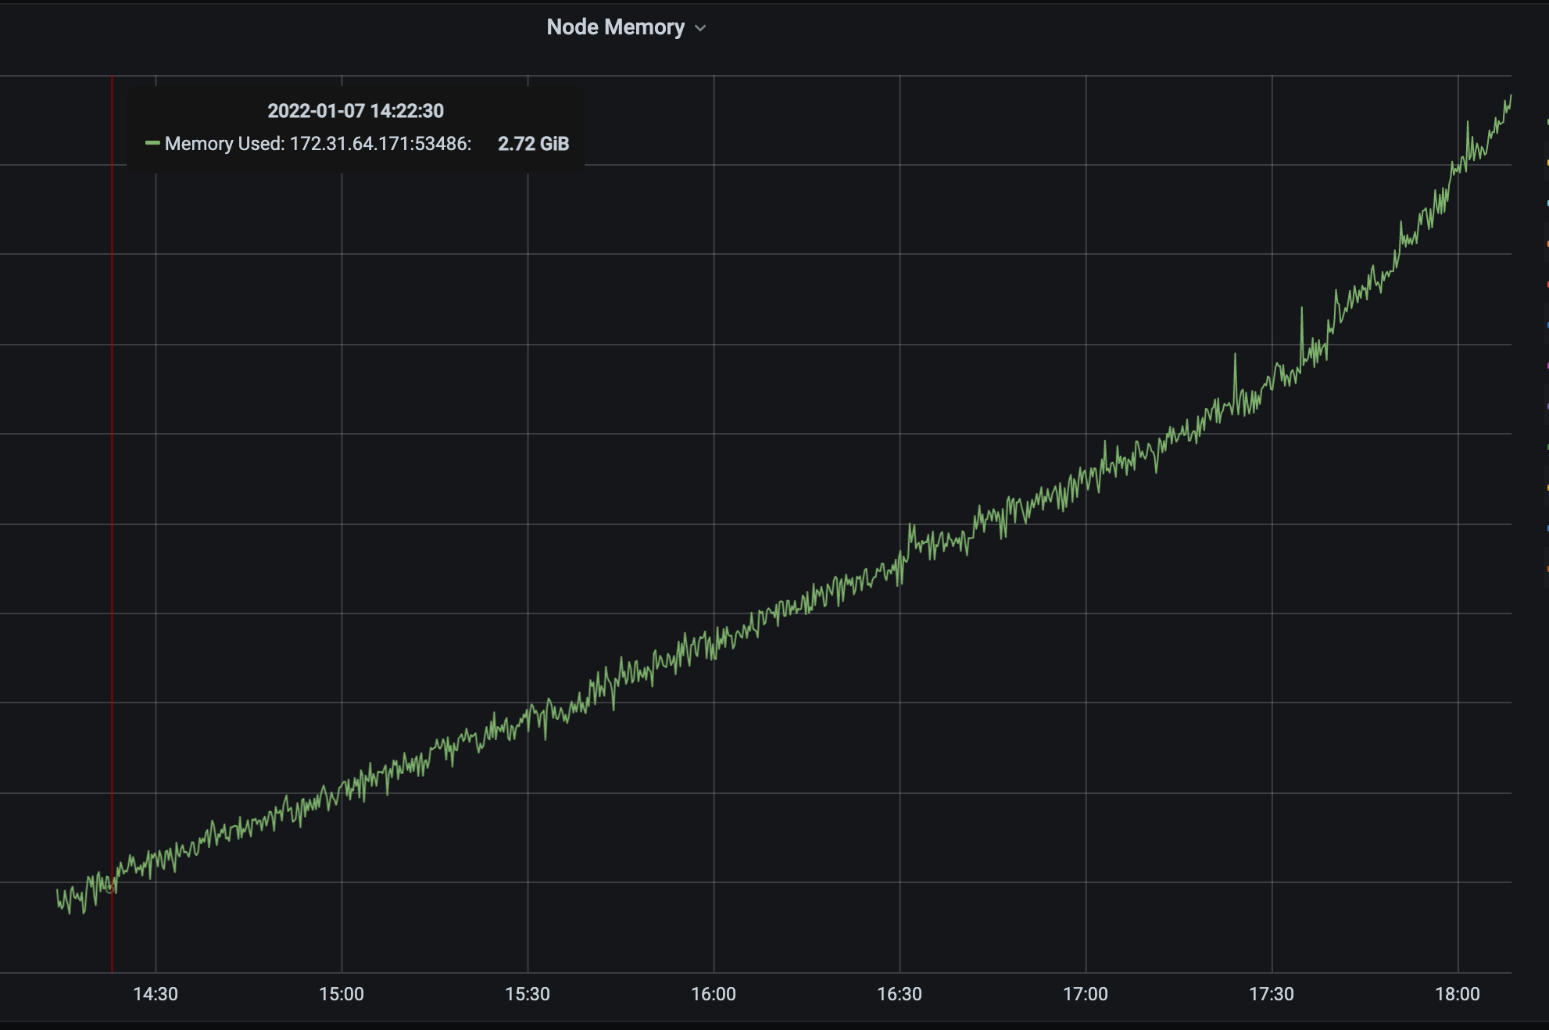Image resolution: width=1549 pixels, height=1030 pixels.
Task: Click the red legend swatch at right edge
Action: pos(1547,284)
